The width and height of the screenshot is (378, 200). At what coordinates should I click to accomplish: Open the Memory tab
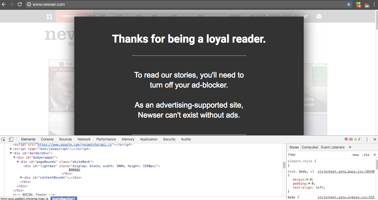[128, 139]
